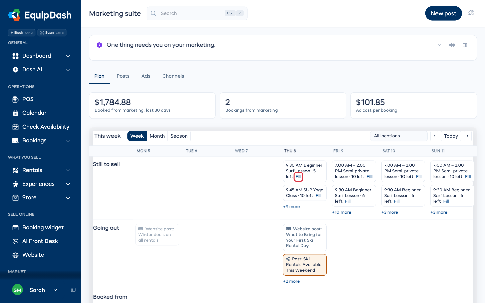Switch to the Ads tab
485x303 pixels.
coord(146,76)
